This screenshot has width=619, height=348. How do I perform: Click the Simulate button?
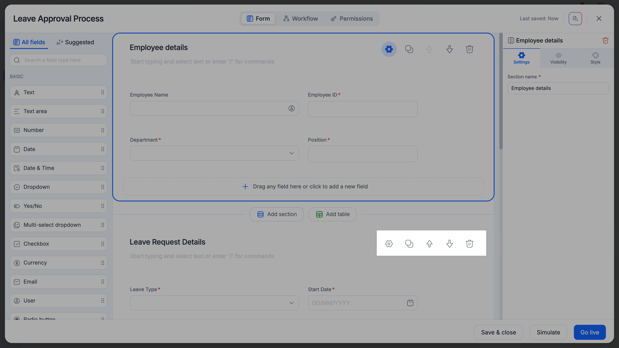tap(548, 332)
